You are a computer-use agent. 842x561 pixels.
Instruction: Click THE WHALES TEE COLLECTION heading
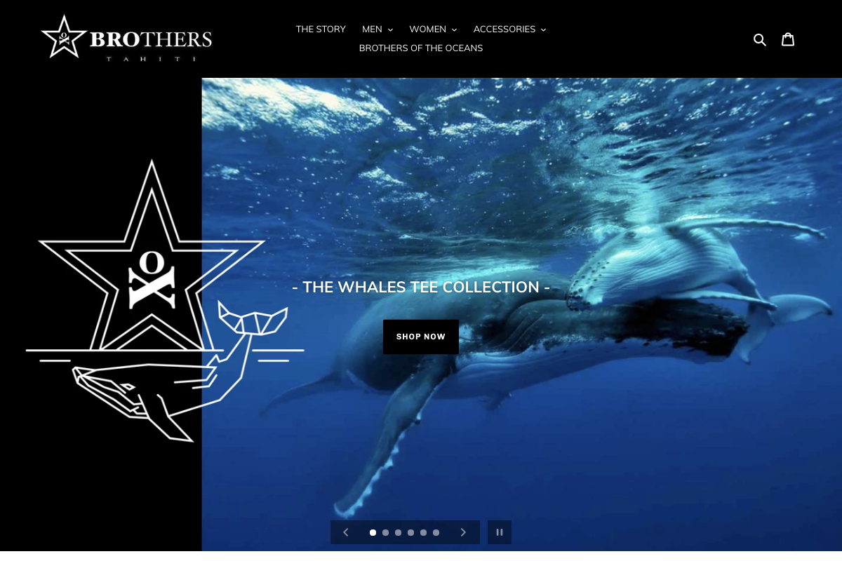(421, 287)
